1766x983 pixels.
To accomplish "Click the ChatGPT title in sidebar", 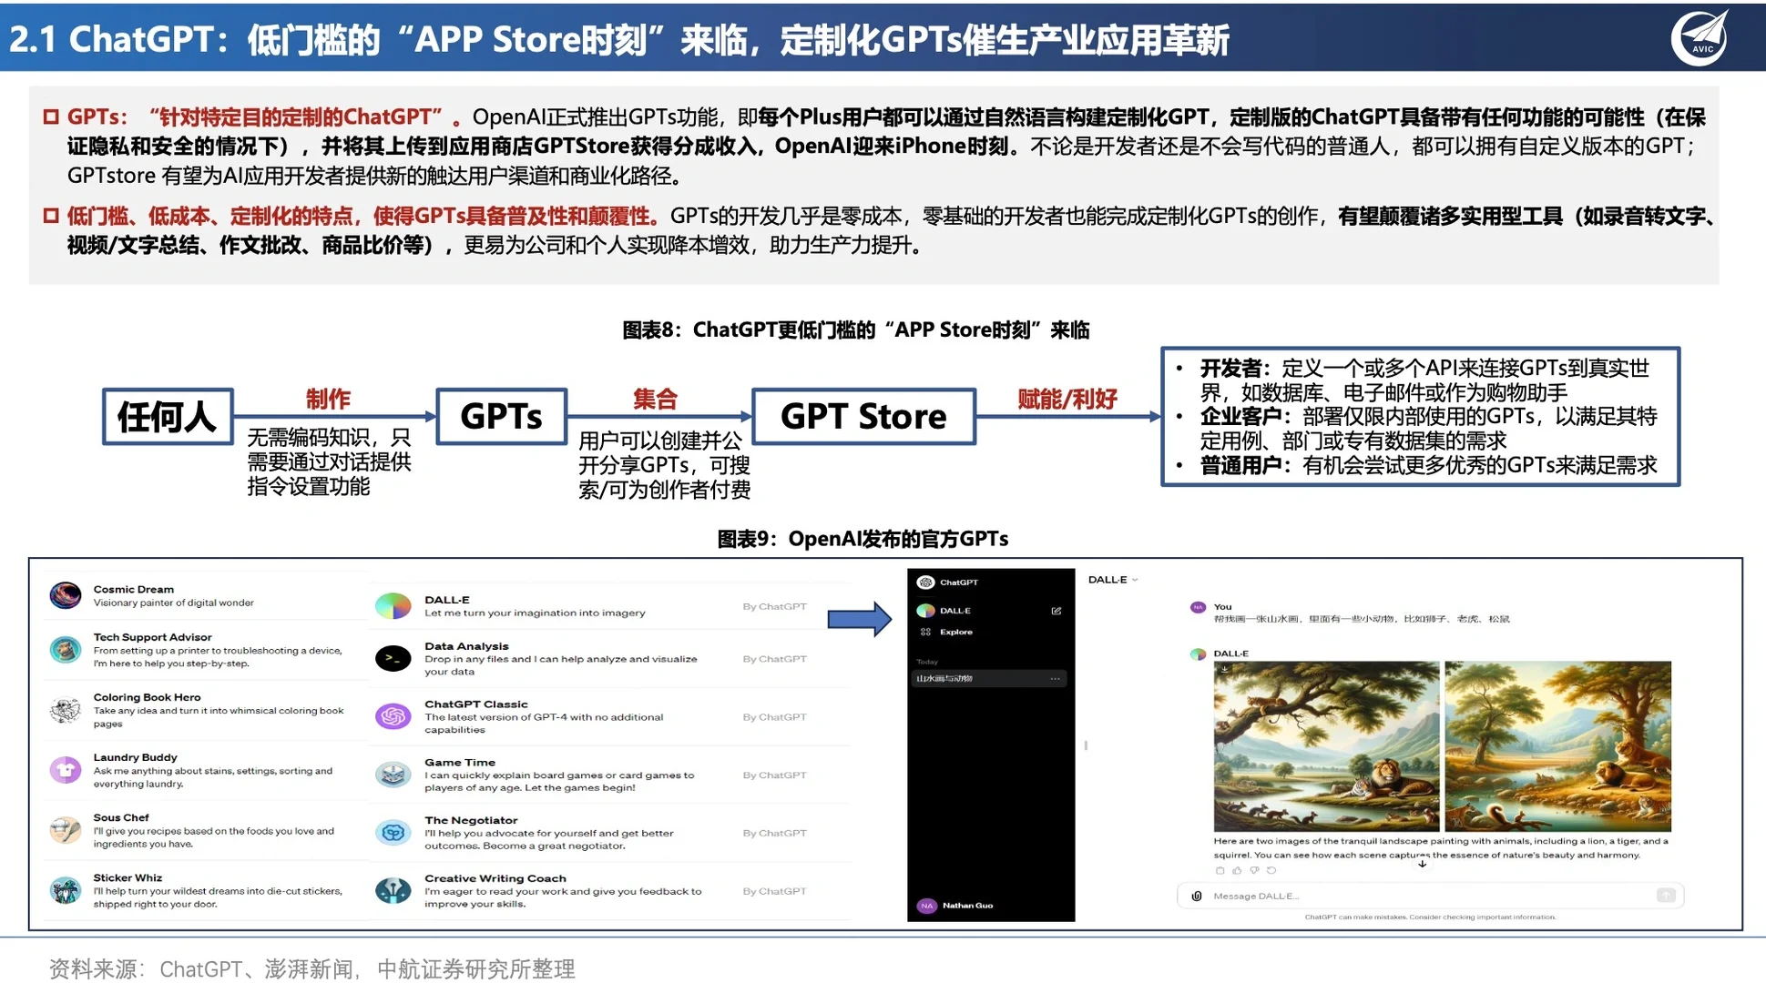I will point(959,583).
